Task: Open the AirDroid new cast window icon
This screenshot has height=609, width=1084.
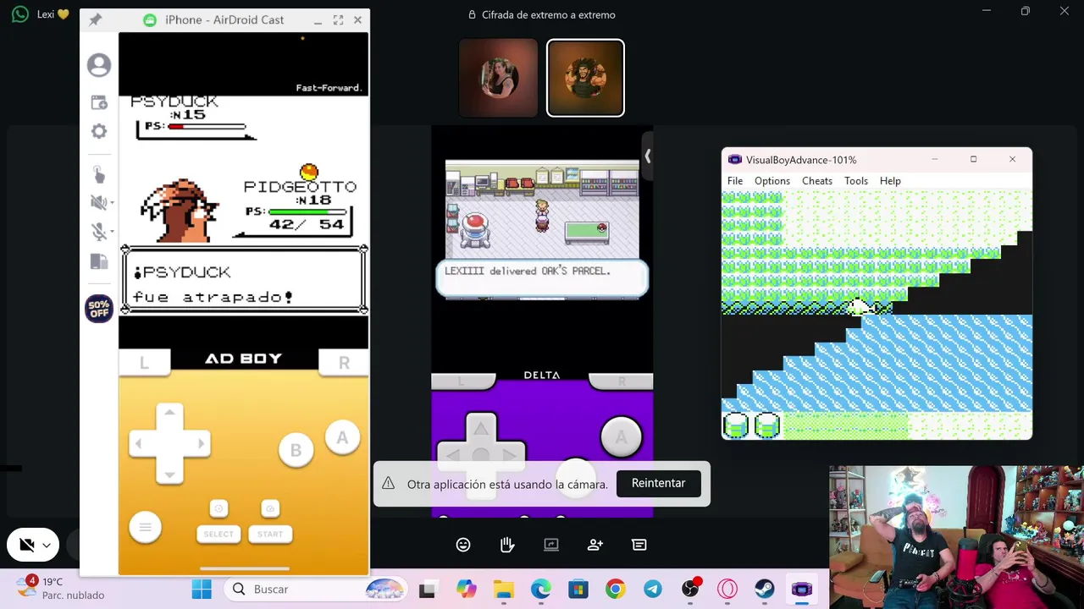Action: (x=99, y=102)
